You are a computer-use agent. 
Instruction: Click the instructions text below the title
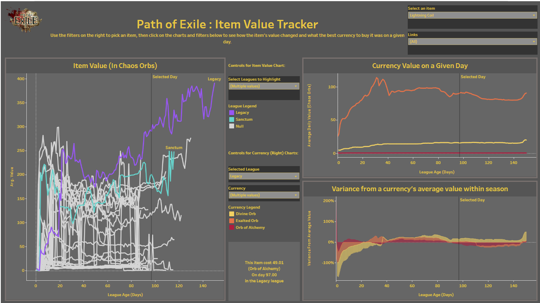click(x=227, y=38)
